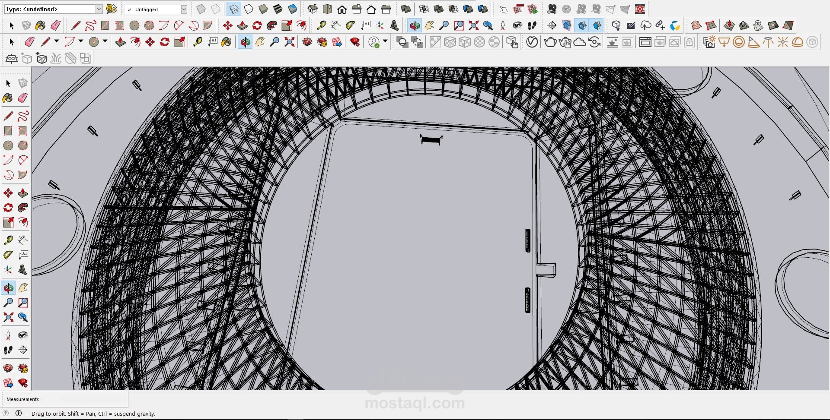Select the Sandbox Stamp tool
The image size is (830, 420).
(744, 25)
